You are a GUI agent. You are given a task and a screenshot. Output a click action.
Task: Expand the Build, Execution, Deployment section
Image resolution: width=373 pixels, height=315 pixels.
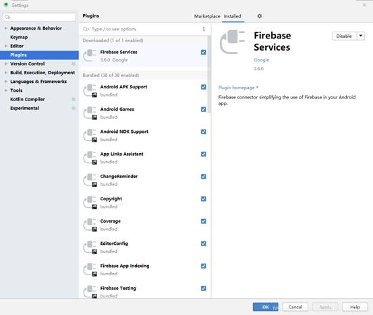(6, 73)
